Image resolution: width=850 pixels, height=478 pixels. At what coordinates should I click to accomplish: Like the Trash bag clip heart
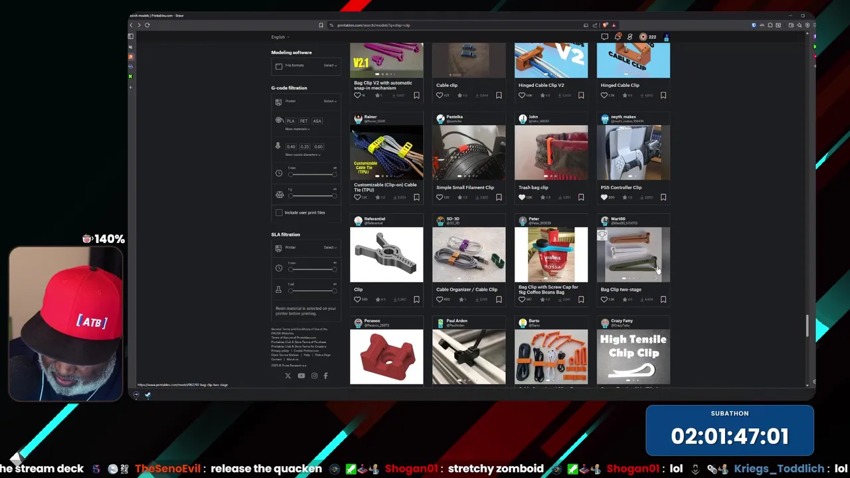(x=522, y=197)
